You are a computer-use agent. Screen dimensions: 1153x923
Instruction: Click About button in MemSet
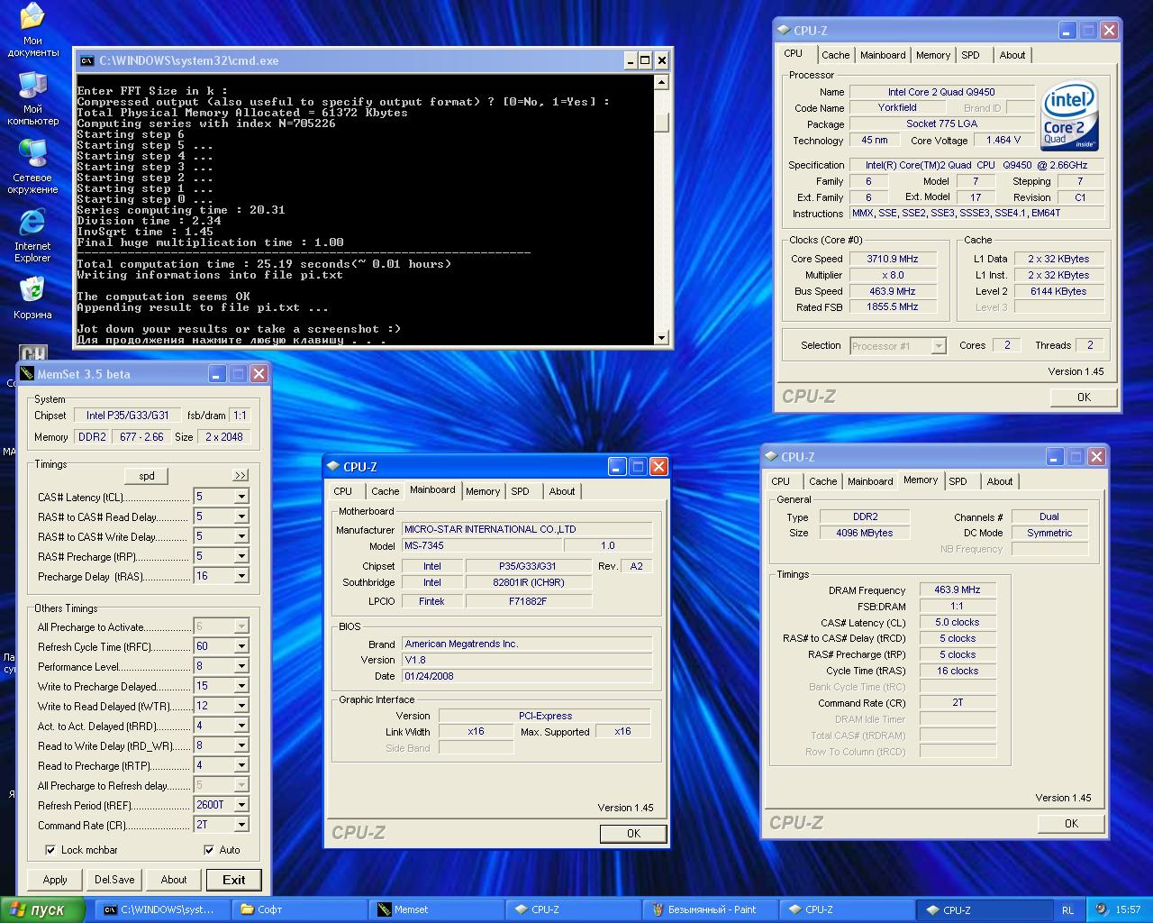pyautogui.click(x=174, y=880)
